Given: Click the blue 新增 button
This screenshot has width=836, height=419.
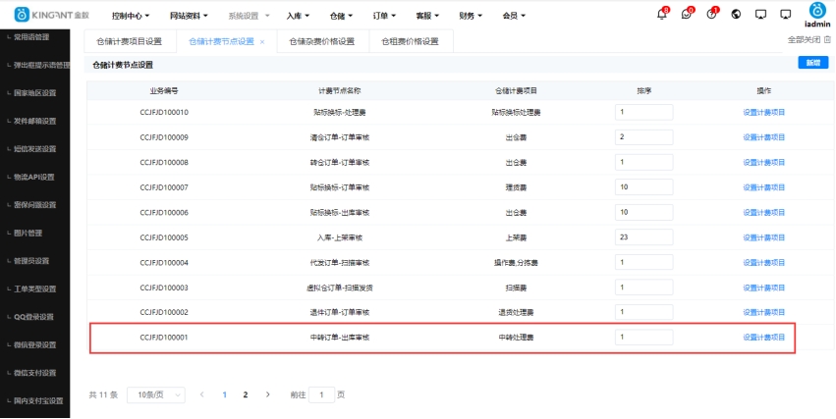Looking at the screenshot, I should [x=811, y=63].
